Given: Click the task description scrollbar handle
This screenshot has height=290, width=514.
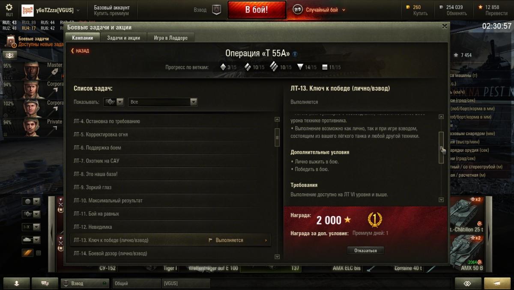Looking at the screenshot, I should pyautogui.click(x=441, y=148).
